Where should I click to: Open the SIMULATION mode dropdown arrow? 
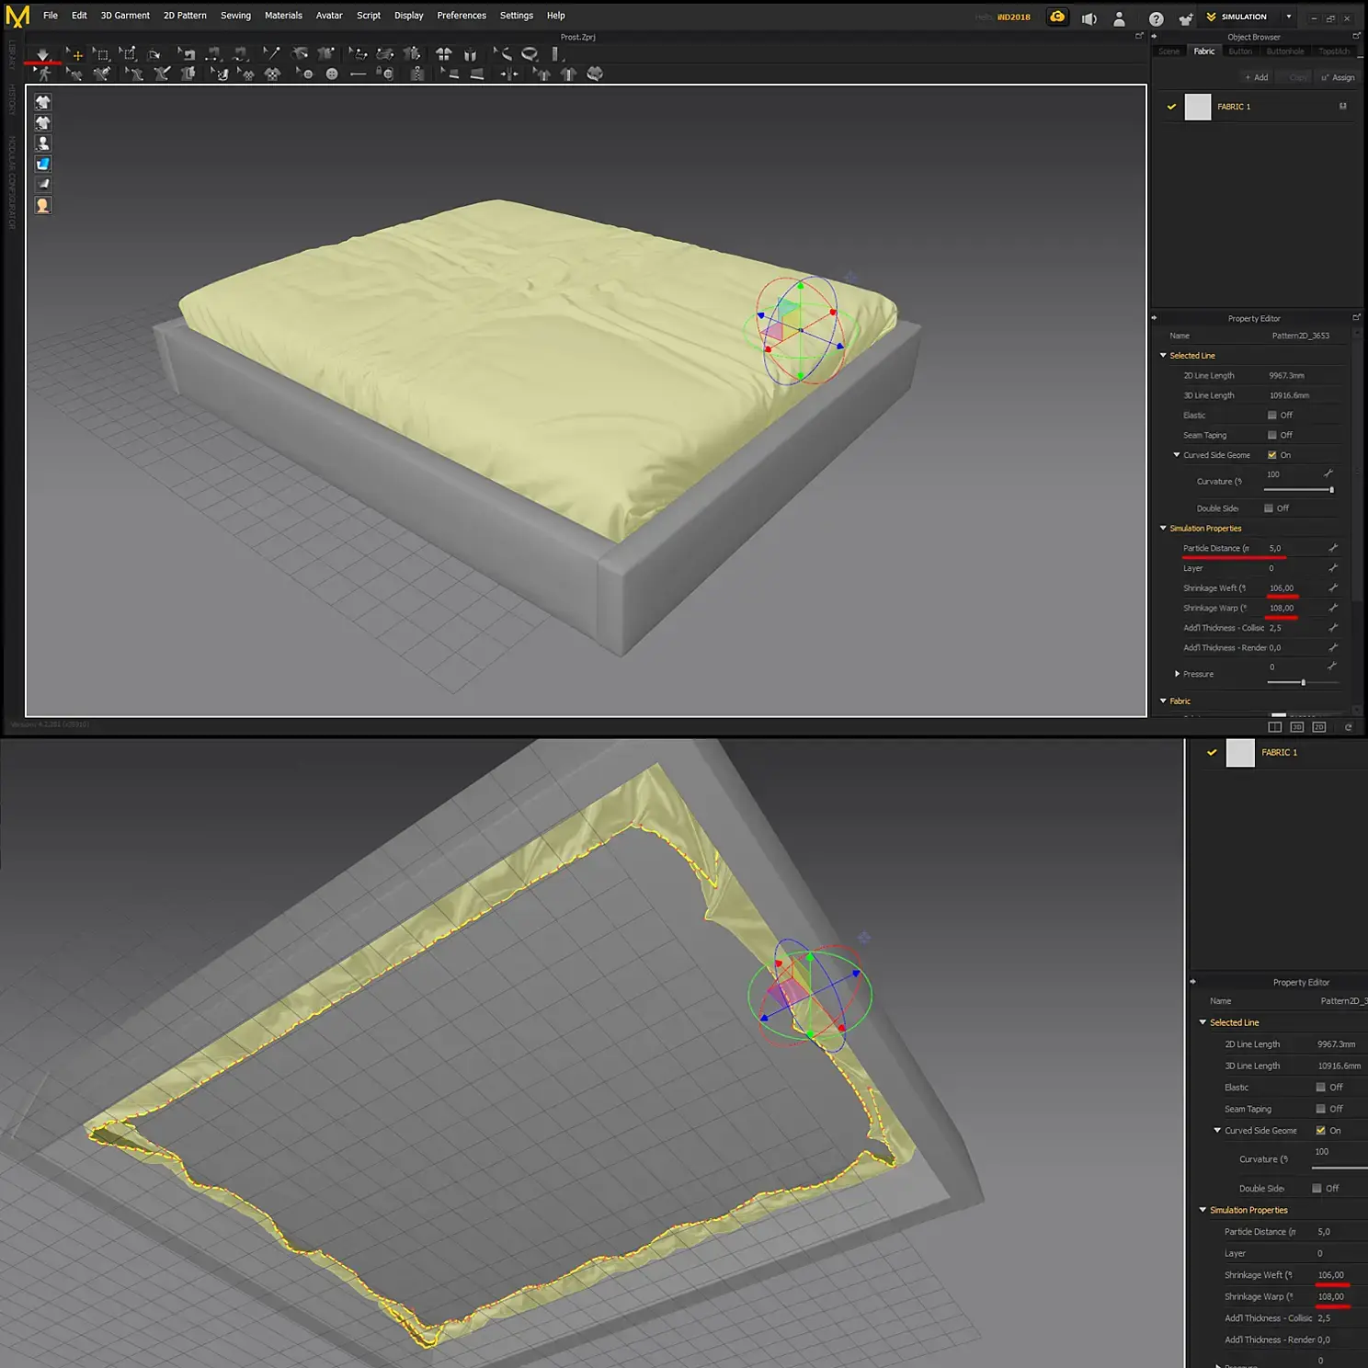coord(1289,17)
